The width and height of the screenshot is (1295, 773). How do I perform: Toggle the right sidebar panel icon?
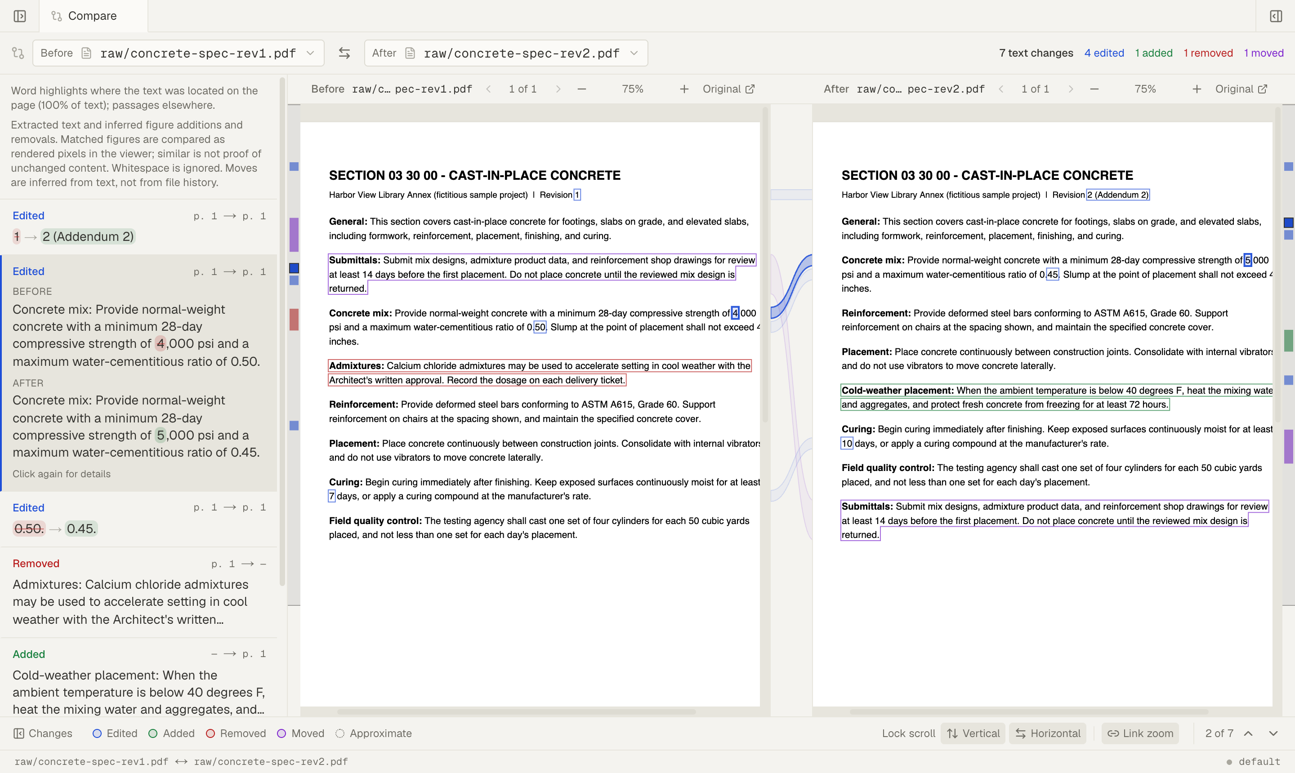pos(1276,16)
